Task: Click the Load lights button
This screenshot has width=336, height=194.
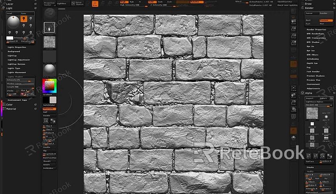Action: [x=13, y=13]
